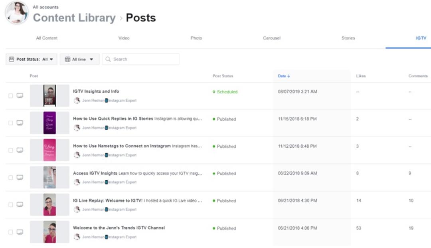The width and height of the screenshot is (431, 248).
Task: Select checkbox for IGTV Insights and Info
Action: point(11,96)
